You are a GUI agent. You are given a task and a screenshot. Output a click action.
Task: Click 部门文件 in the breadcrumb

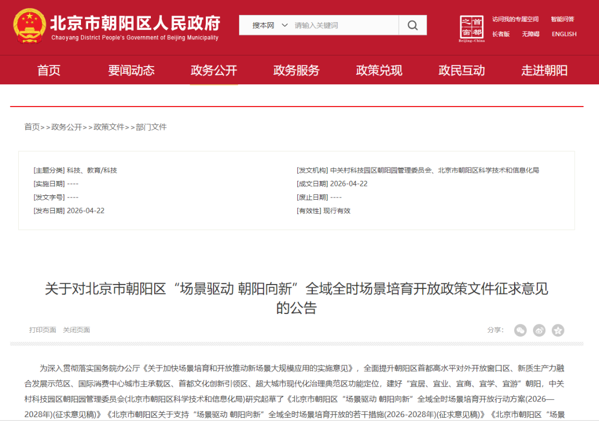point(151,127)
